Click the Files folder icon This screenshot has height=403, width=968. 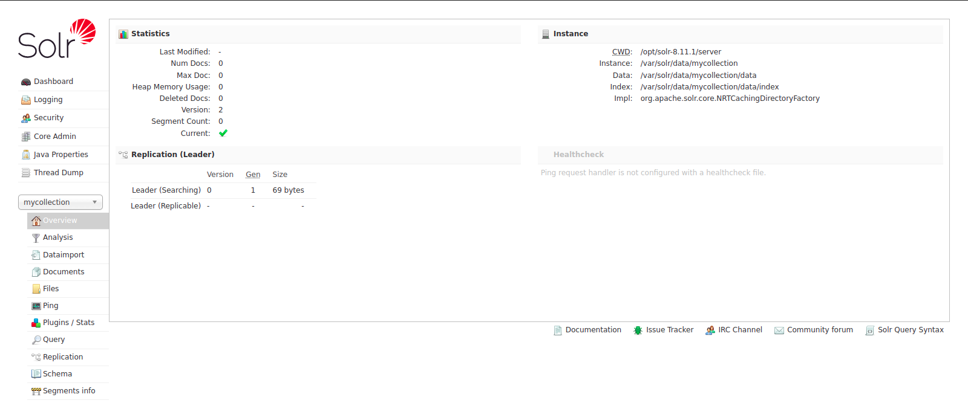coord(36,289)
